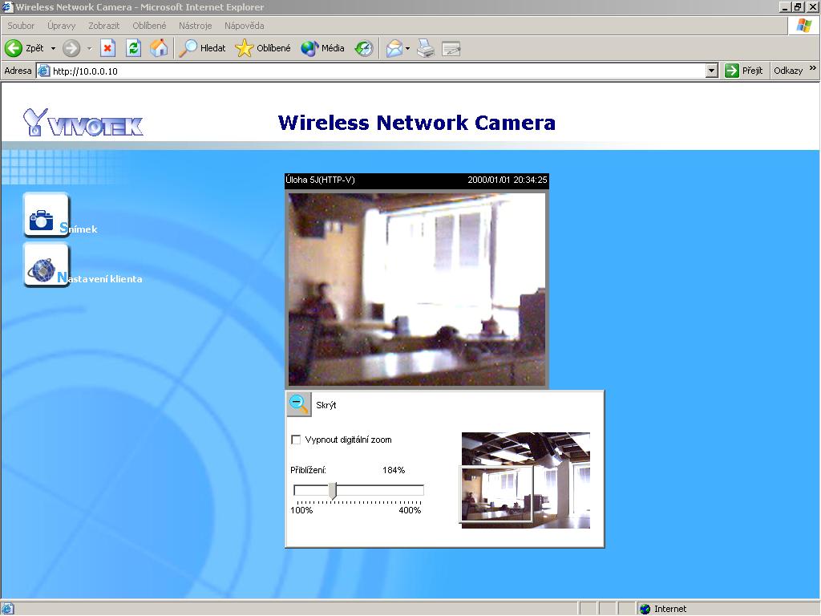Click the 100% slider minimum label
This screenshot has height=616, width=821.
coord(301,510)
